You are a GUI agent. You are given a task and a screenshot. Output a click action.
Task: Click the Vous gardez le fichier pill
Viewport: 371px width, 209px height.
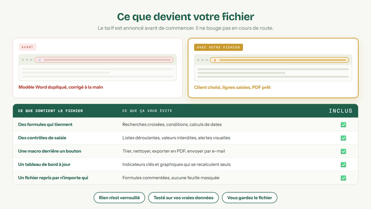coord(249,198)
